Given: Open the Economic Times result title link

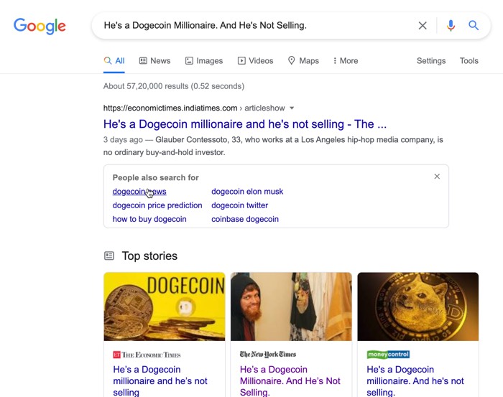Looking at the screenshot, I should tap(245, 124).
